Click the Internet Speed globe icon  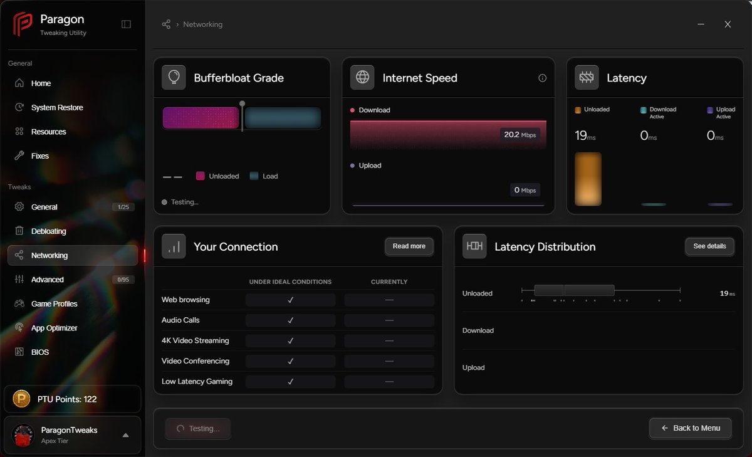362,78
